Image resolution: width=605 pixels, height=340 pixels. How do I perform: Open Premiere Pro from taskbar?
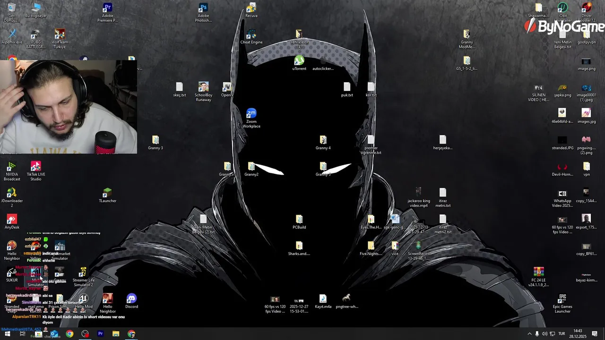(100, 334)
